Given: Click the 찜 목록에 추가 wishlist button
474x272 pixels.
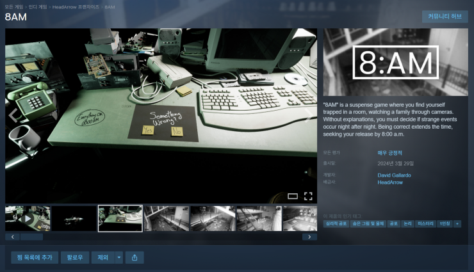Looking at the screenshot, I should point(35,257).
